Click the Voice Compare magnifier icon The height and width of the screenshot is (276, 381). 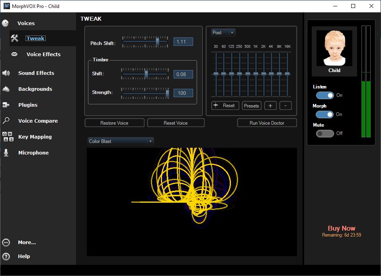[6, 121]
